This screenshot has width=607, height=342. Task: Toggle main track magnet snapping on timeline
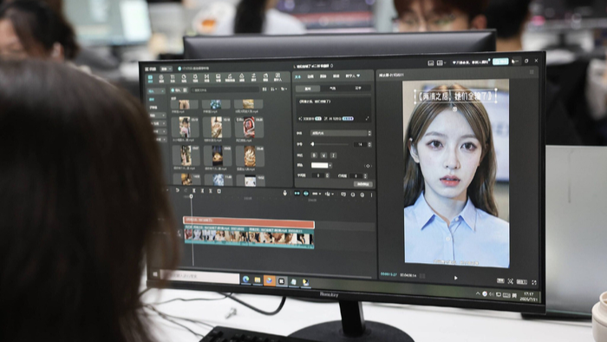(x=297, y=194)
